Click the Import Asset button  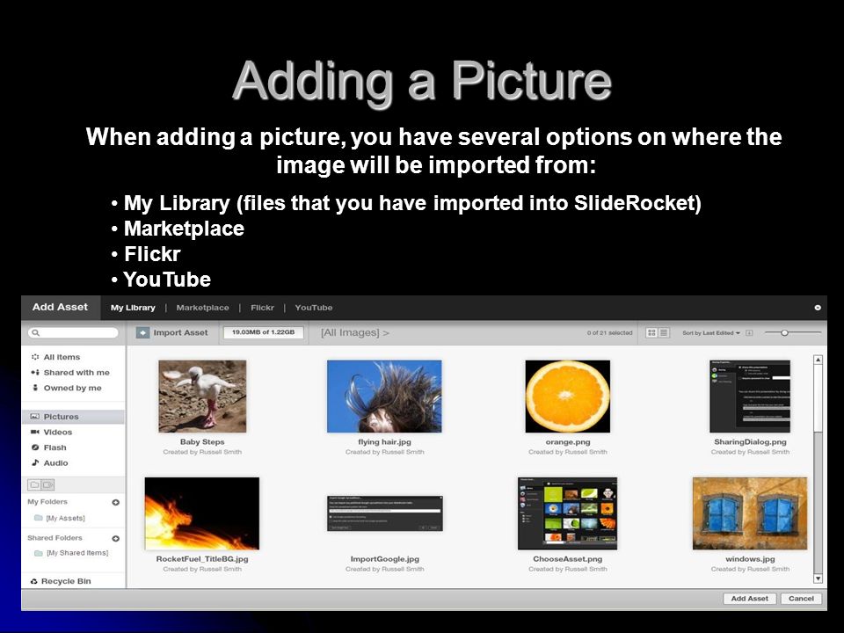point(172,332)
